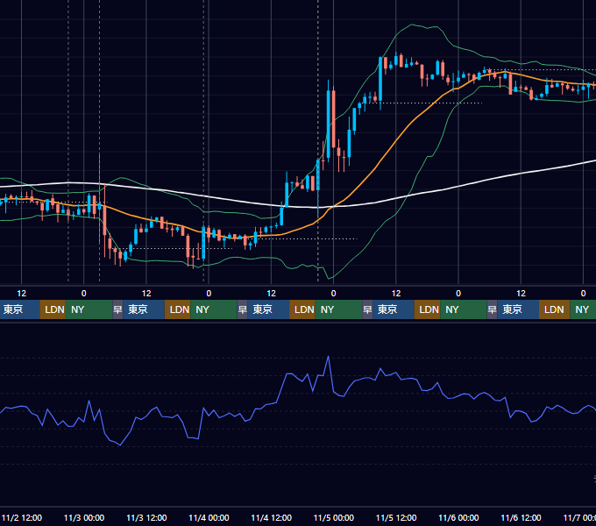The height and width of the screenshot is (526, 596).
Task: Click the 11/4 12:00 date label
Action: (272, 517)
